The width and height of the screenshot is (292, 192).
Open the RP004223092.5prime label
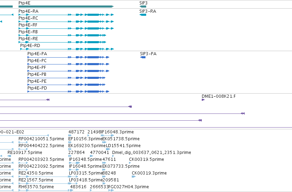41,166
